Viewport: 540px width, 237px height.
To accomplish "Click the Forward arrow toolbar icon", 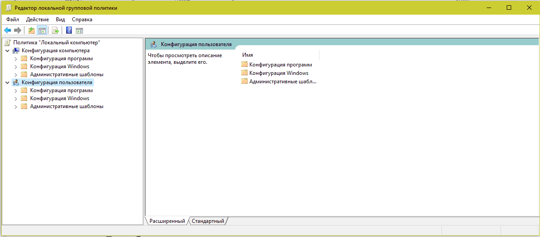I will pyautogui.click(x=18, y=31).
